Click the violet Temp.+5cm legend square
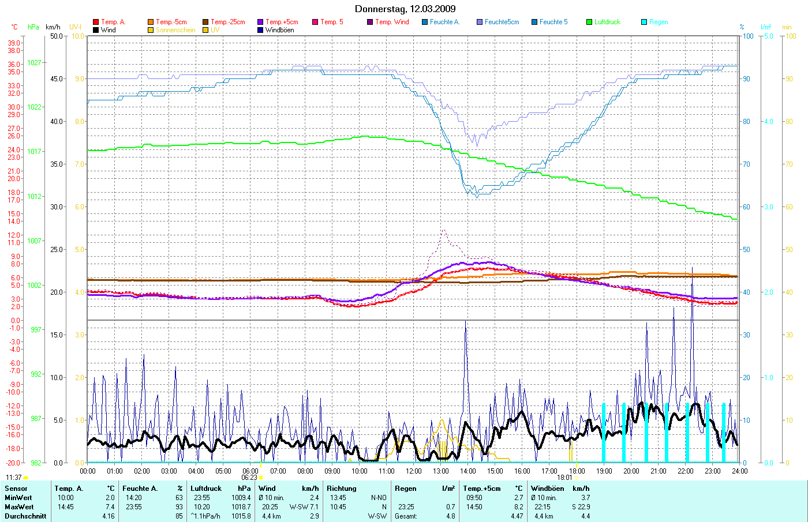 coord(260,22)
